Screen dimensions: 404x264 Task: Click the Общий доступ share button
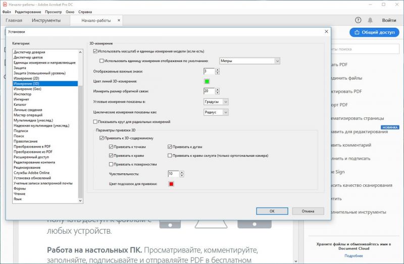pyautogui.click(x=374, y=32)
